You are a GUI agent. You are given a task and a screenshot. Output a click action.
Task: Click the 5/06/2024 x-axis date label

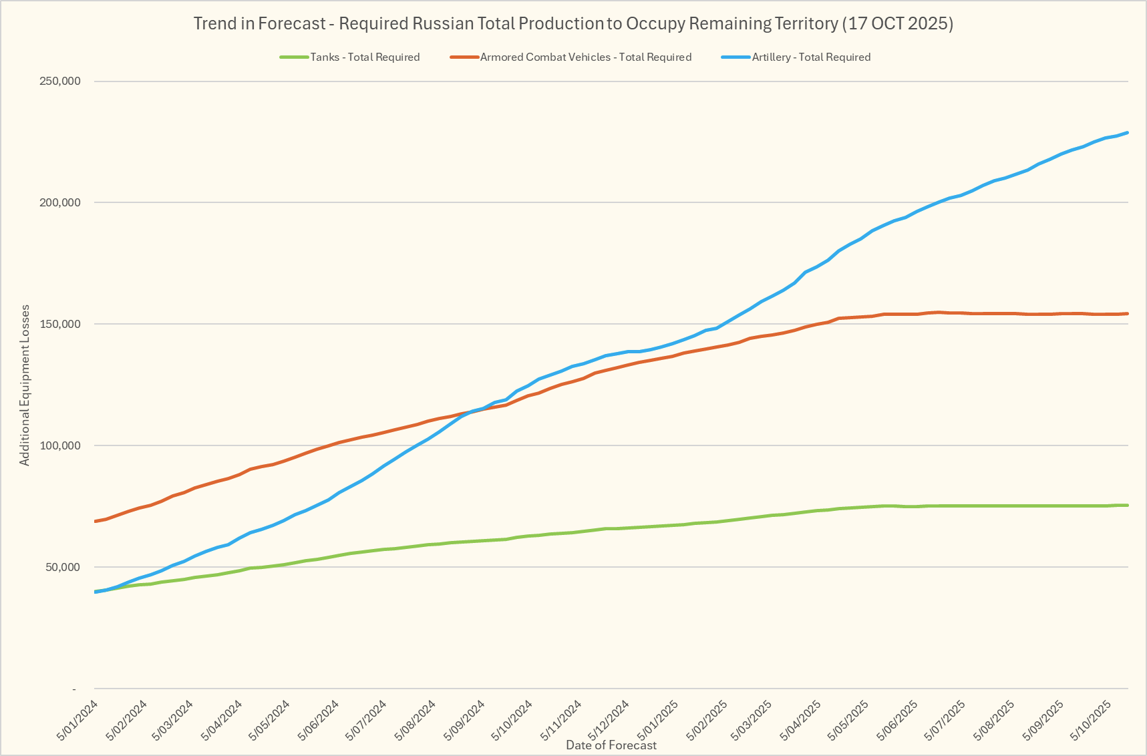point(319,720)
